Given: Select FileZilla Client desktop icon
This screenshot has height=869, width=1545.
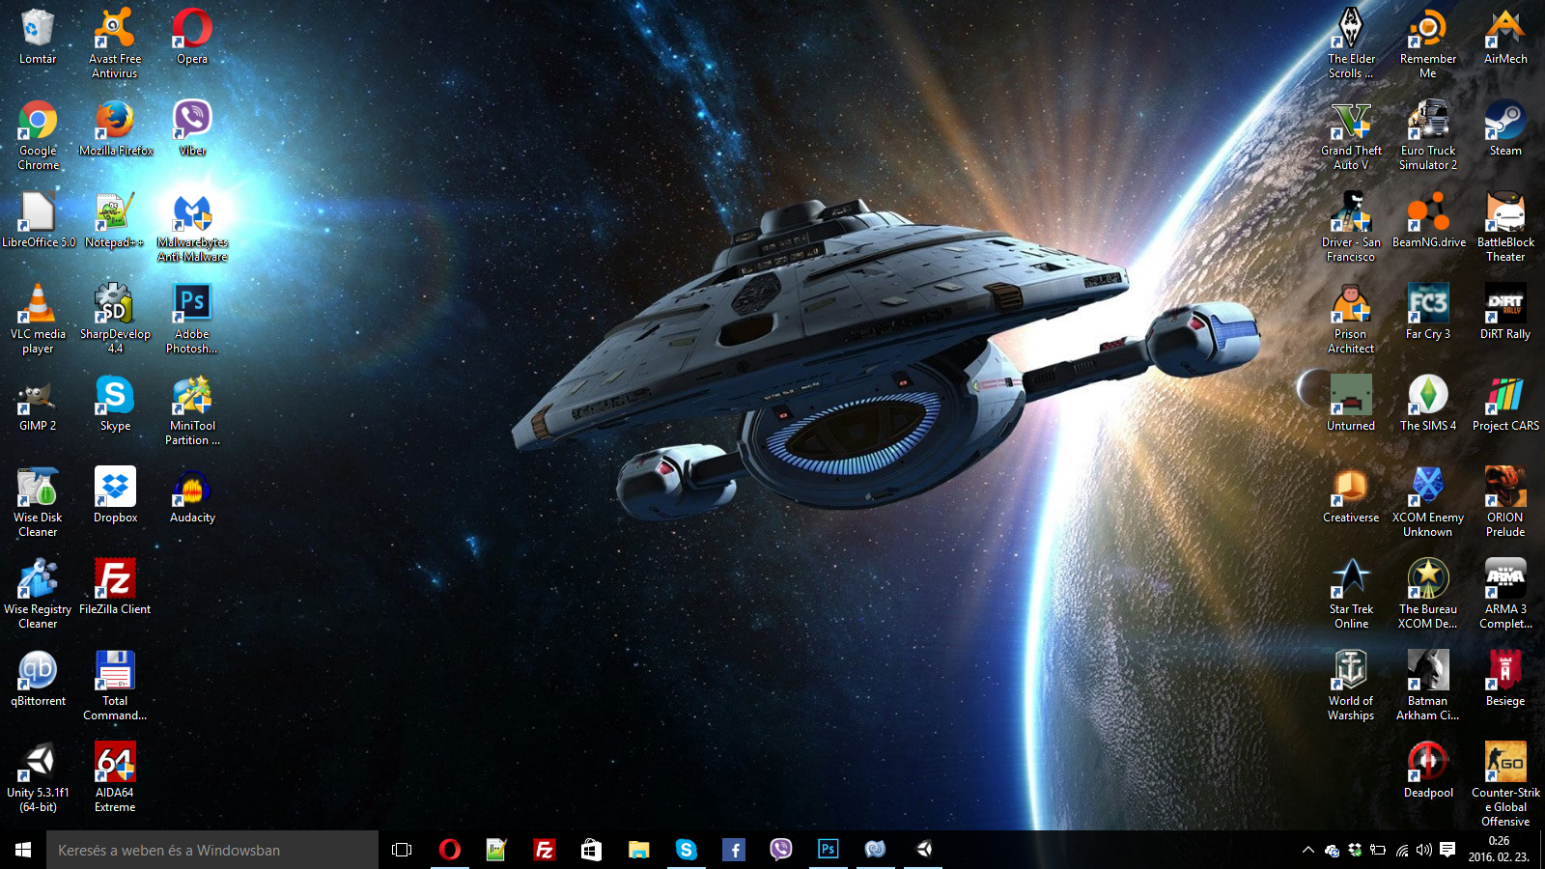Looking at the screenshot, I should coord(115,587).
